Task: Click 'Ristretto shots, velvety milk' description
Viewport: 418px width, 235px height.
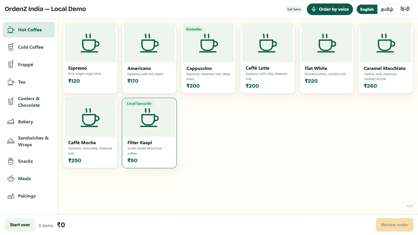Action: (x=325, y=74)
